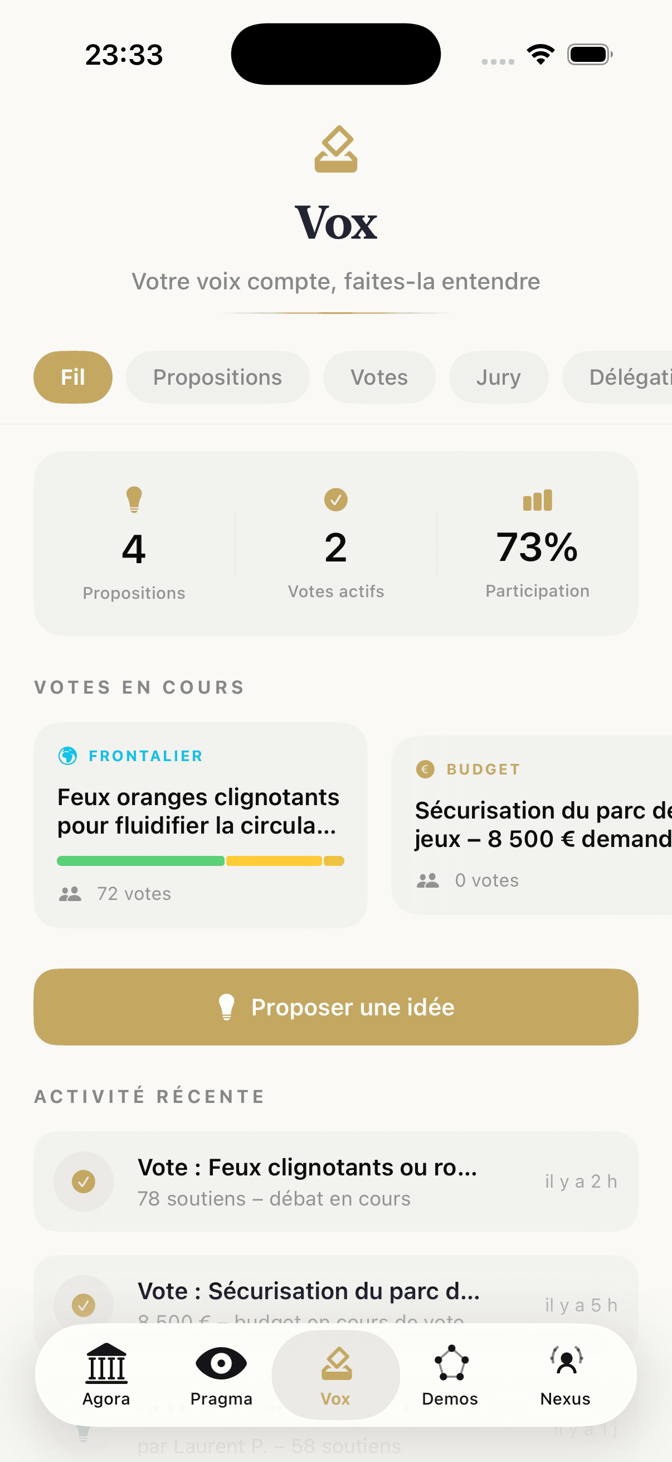Tap the lightbulb icon above Propositions count

134,500
